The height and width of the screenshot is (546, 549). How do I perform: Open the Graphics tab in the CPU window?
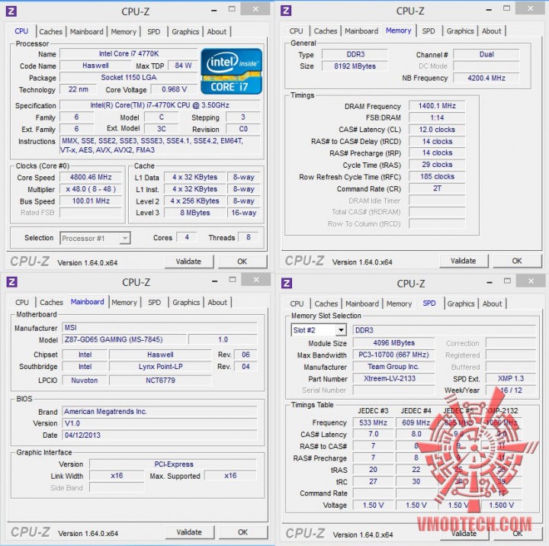pos(185,31)
